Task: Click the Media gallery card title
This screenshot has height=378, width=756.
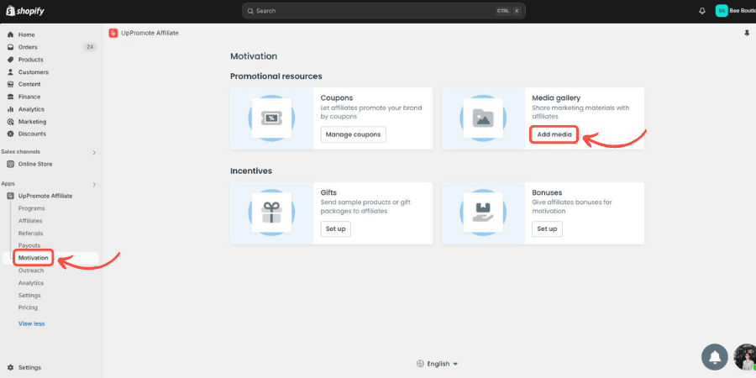Action: tap(556, 98)
